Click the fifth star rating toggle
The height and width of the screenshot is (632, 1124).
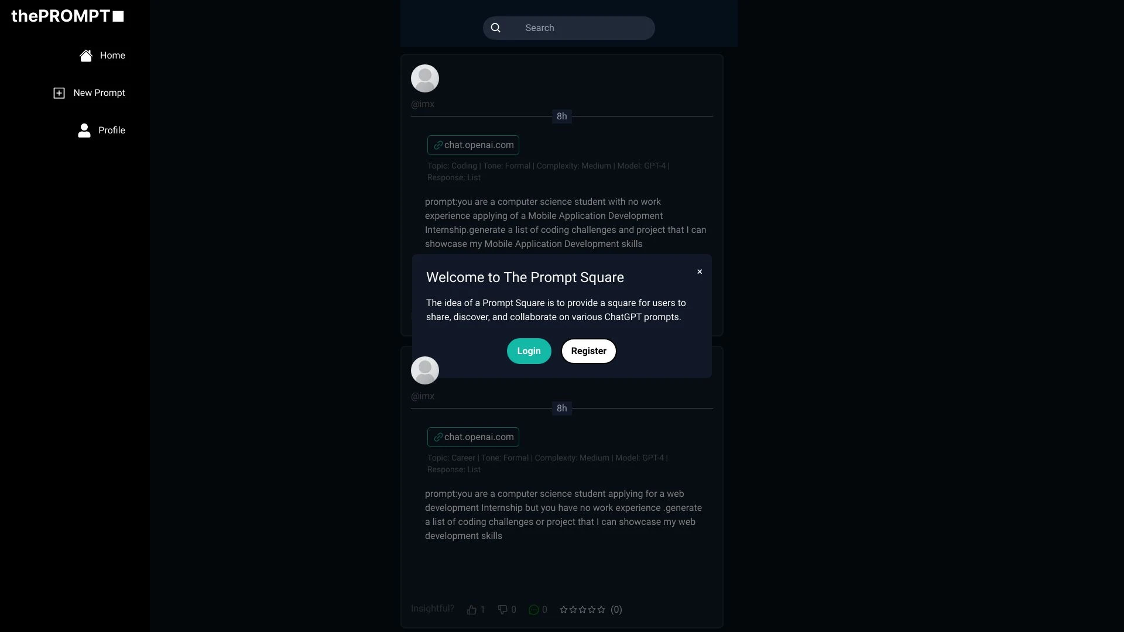point(602,610)
